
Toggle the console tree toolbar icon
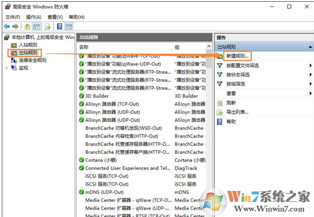click(x=37, y=27)
